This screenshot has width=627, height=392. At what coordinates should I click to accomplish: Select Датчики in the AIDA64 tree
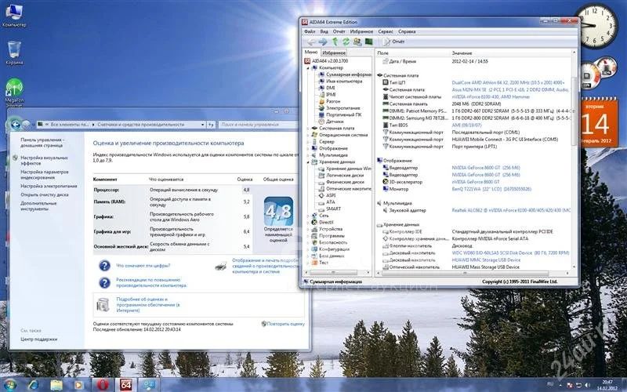tap(335, 122)
